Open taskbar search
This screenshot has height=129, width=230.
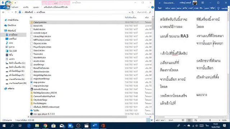pos(12,126)
